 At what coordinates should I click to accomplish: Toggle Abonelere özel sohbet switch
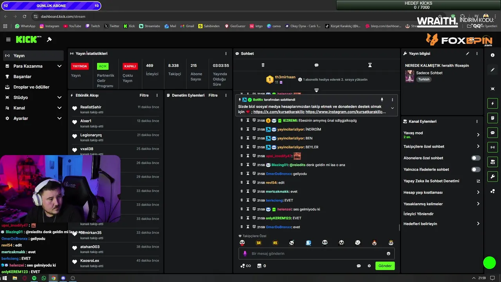(x=476, y=158)
